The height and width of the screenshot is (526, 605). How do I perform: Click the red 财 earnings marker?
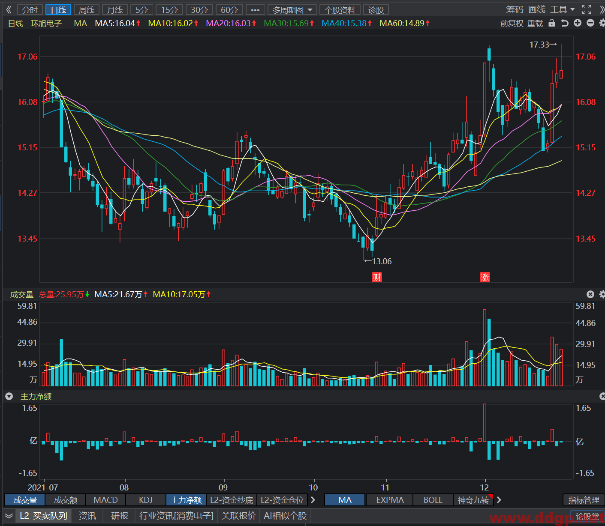coord(377,277)
